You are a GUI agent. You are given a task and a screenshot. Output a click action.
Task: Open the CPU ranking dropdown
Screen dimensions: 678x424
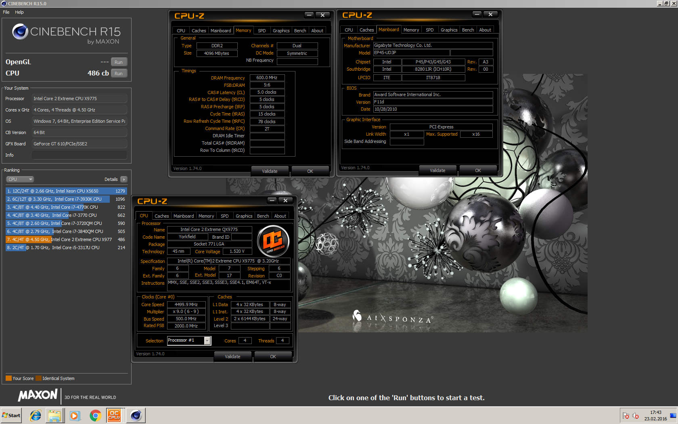click(x=20, y=179)
